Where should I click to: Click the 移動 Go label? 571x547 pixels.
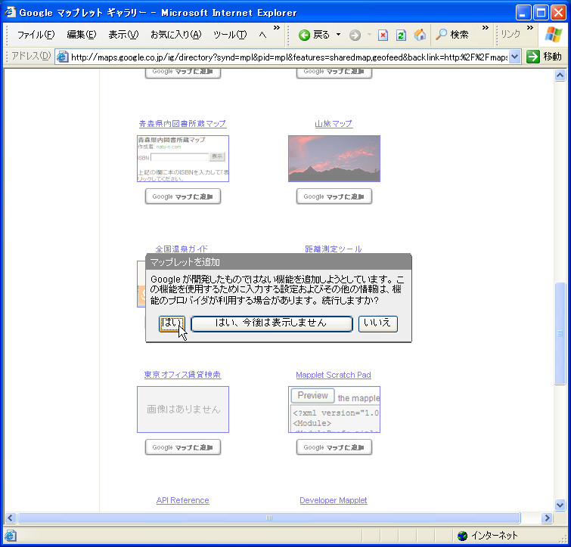[x=552, y=57]
